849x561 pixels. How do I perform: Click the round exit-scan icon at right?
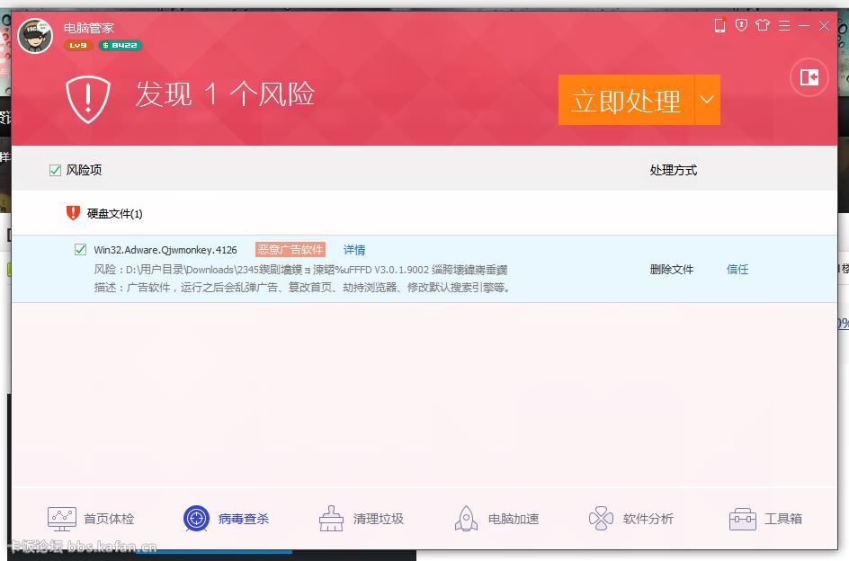tap(809, 77)
